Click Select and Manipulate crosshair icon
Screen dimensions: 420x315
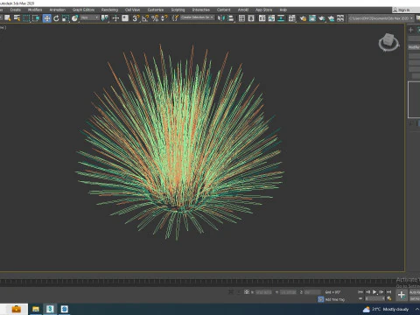click(x=115, y=18)
